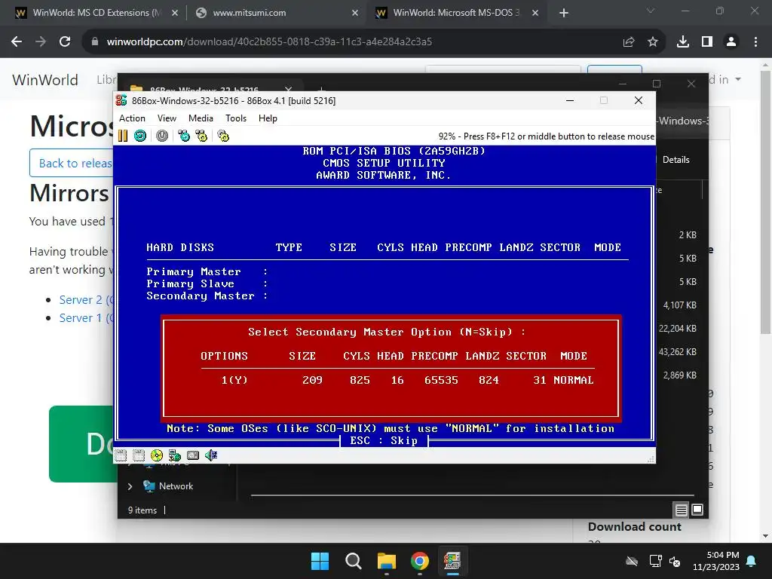Open the Help menu
The image size is (772, 579).
click(268, 118)
